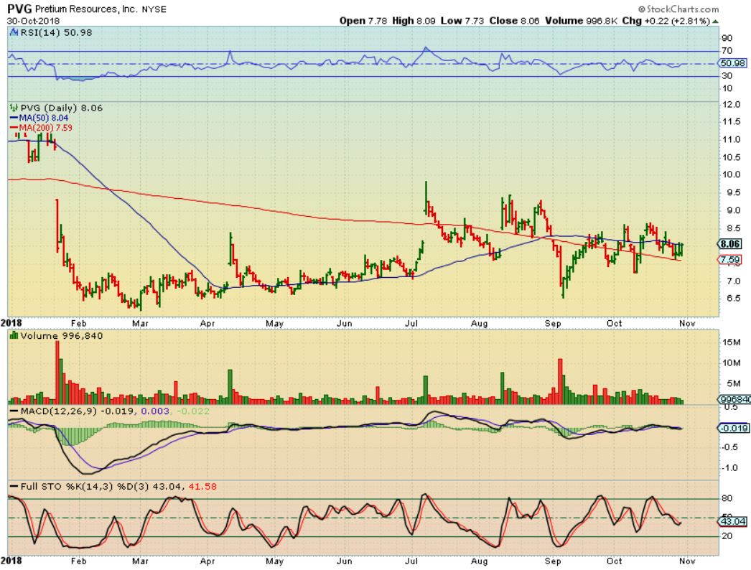Click the MACD(12,26,9) legend line icon
The width and height of the screenshot is (751, 570).
point(13,411)
